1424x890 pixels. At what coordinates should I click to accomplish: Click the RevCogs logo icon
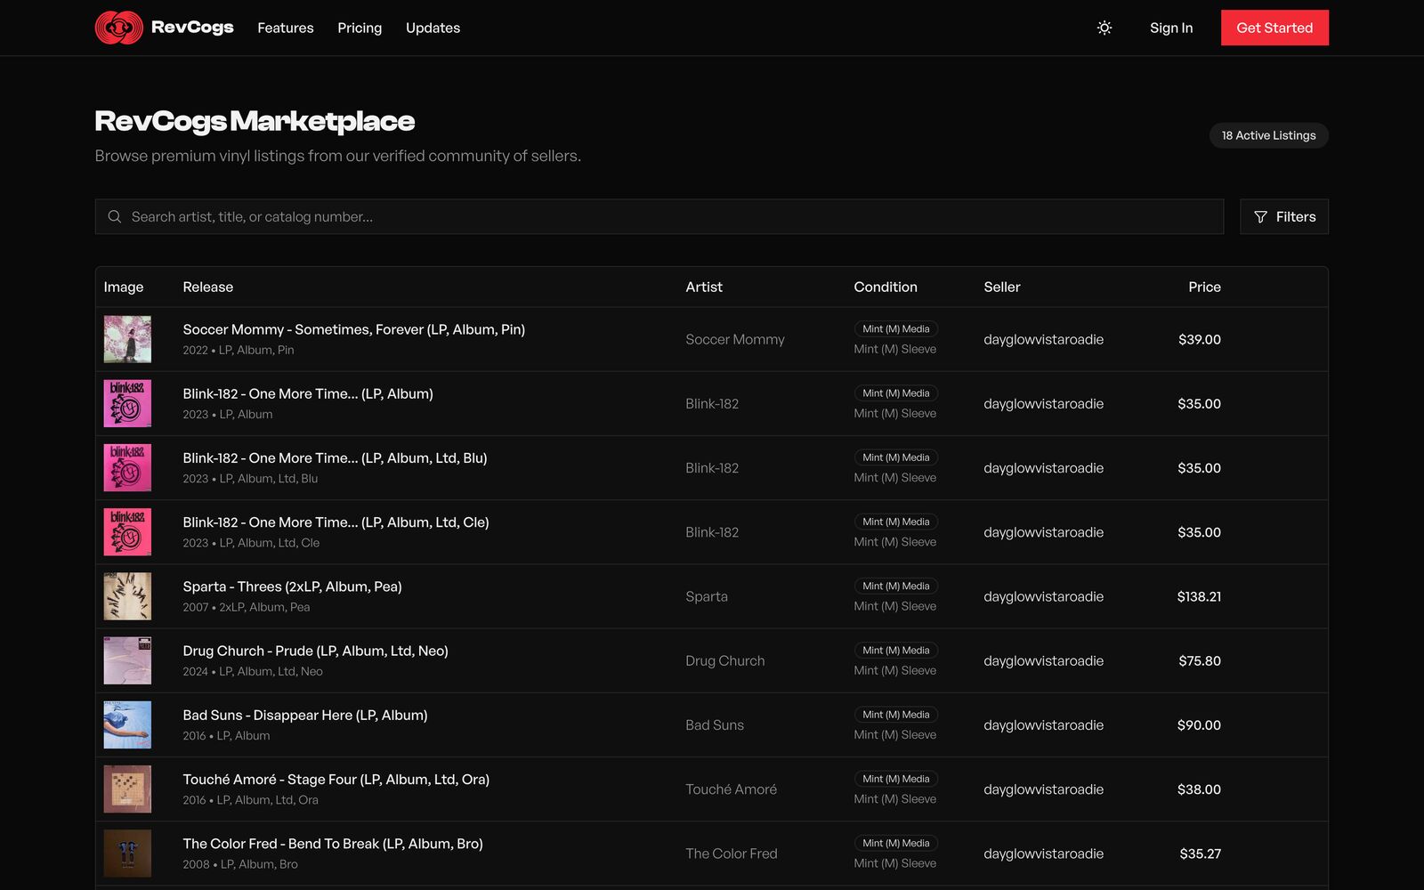(x=118, y=28)
